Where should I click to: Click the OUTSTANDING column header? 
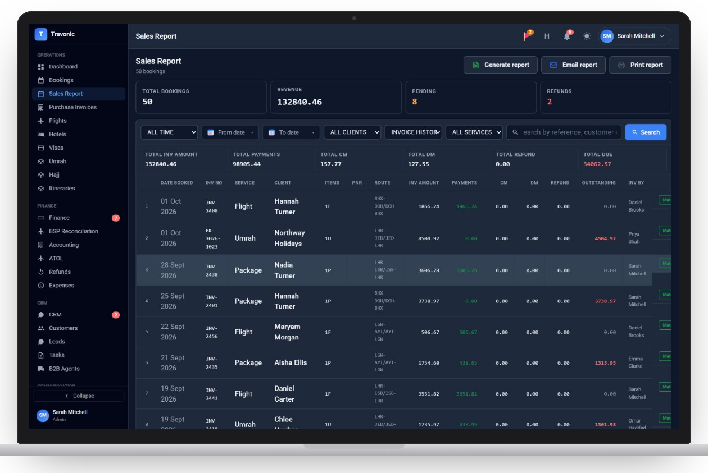599,183
